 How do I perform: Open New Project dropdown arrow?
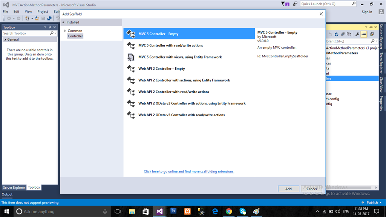coord(32,18)
